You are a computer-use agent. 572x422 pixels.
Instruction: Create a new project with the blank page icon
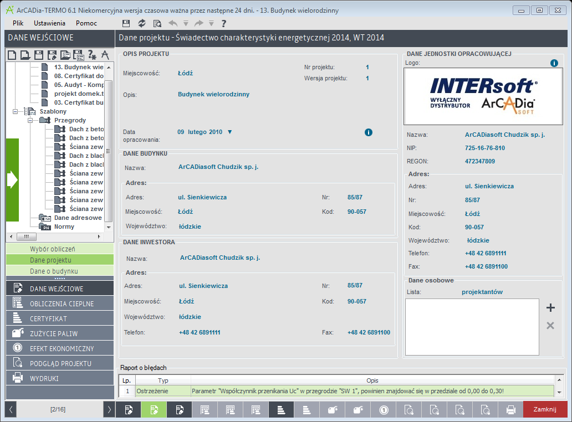[12, 55]
